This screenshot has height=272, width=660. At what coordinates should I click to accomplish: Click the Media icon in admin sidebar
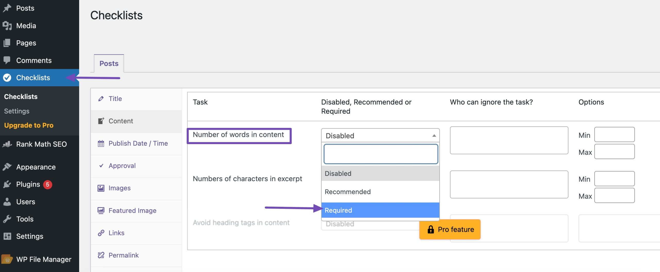pos(7,26)
